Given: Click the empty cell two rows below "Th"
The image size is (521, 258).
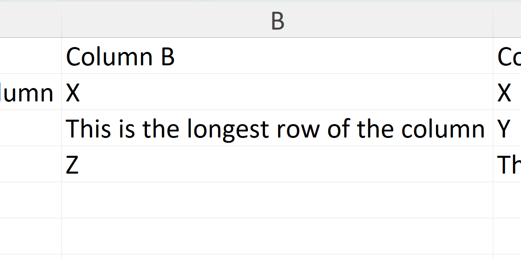Looking at the screenshot, I should 507,236.
